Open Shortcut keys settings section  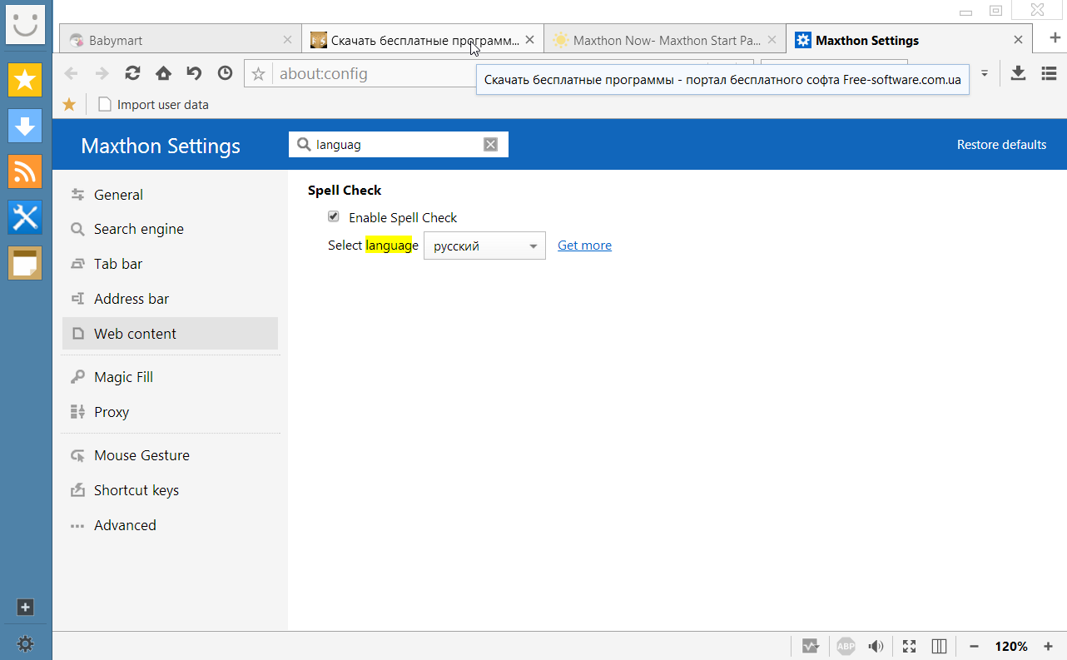point(170,490)
